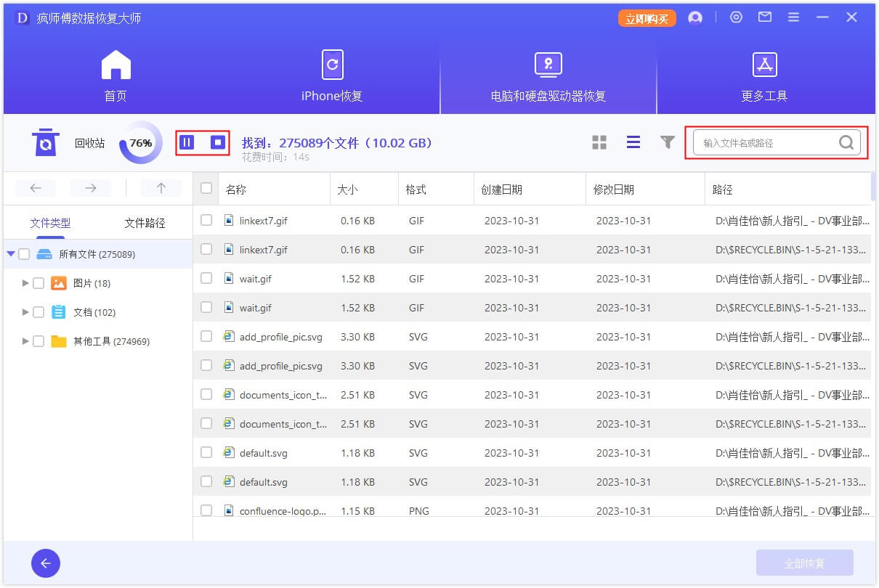Sort by the 创建日期 column header
Screen dimensions: 879x588
pyautogui.click(x=501, y=189)
